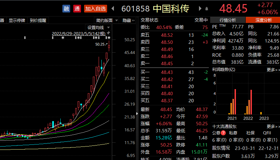
Task: Click the lone event marker at the chart's far left
Action: tap(25, 38)
